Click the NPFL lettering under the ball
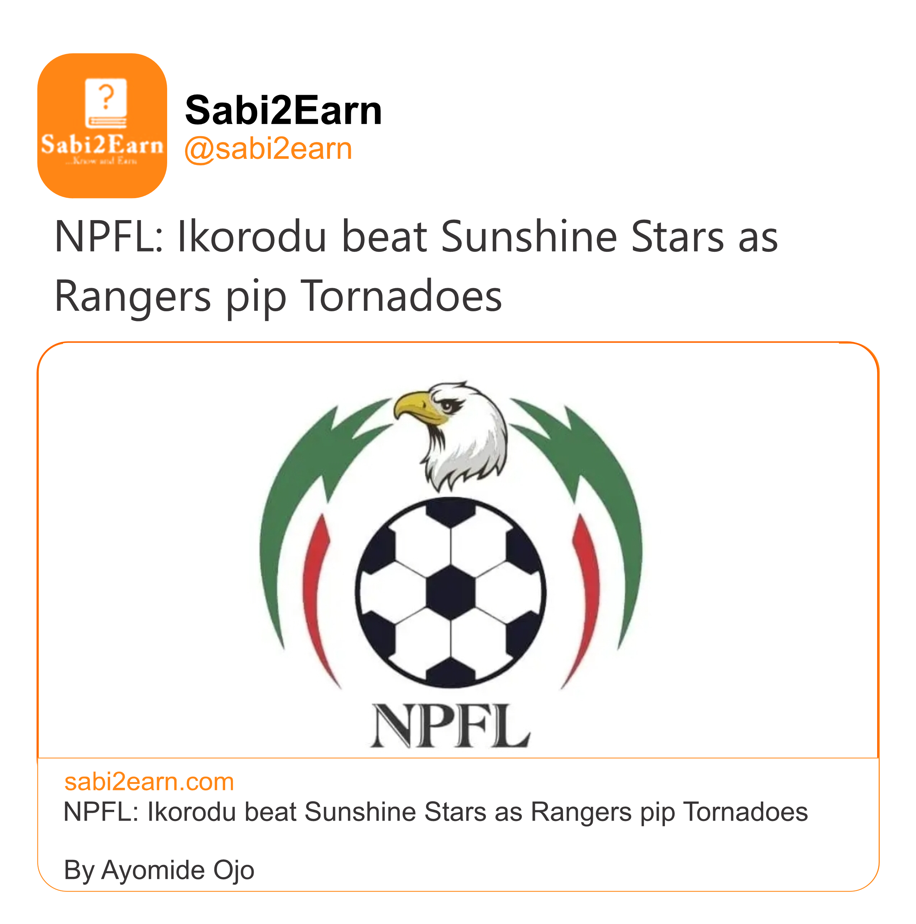 450,726
